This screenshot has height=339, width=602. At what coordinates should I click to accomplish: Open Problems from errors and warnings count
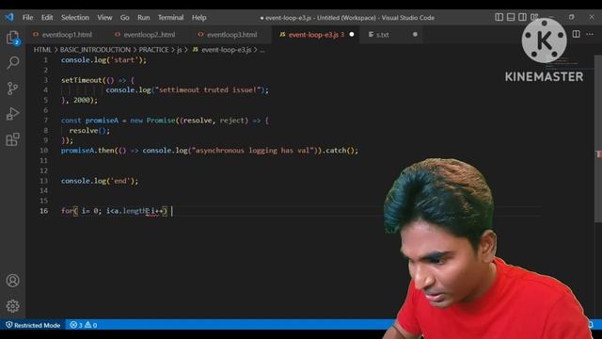tap(84, 325)
